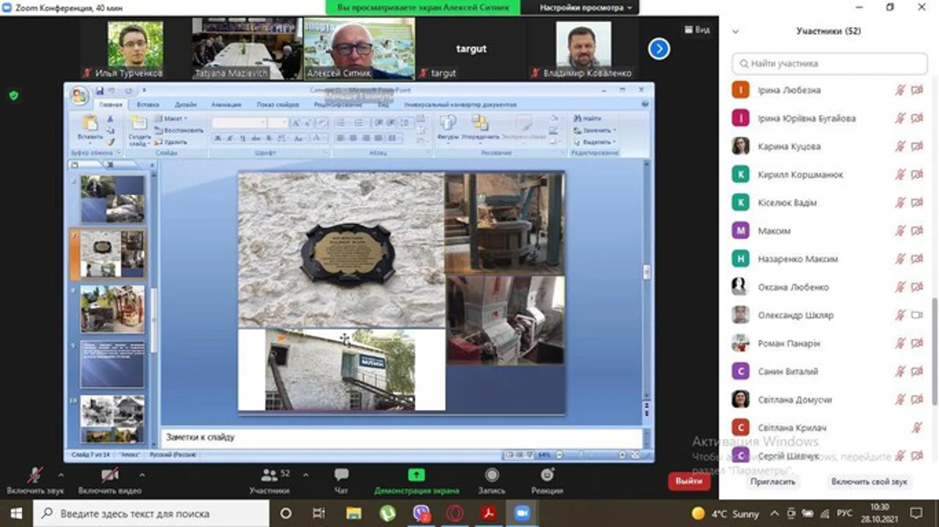Click the Cortana circle on the taskbar
The image size is (939, 527).
286,513
